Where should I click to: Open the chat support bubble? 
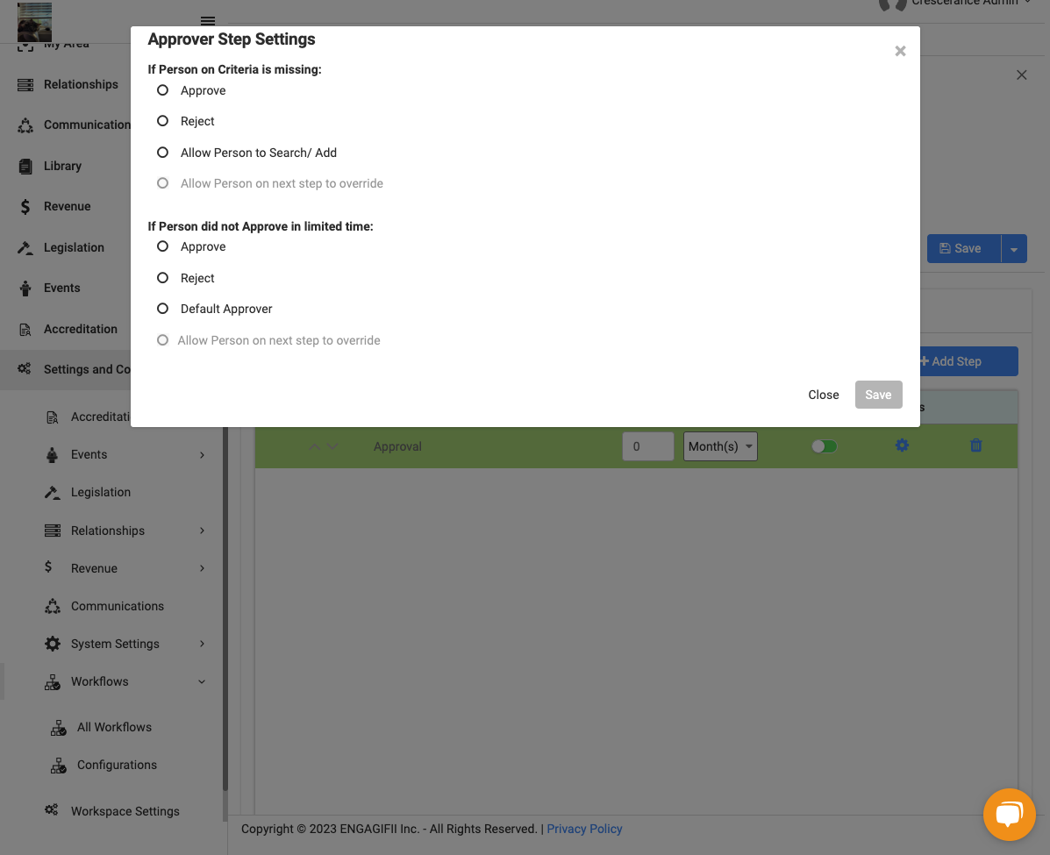[1009, 815]
